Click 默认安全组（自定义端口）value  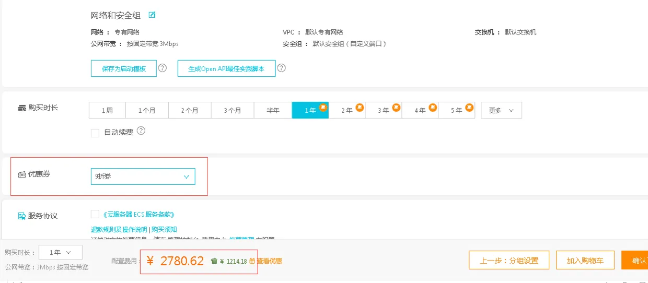pyautogui.click(x=349, y=44)
